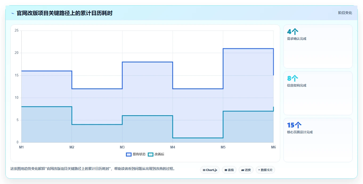Click the M6 x-axis label

273,147
